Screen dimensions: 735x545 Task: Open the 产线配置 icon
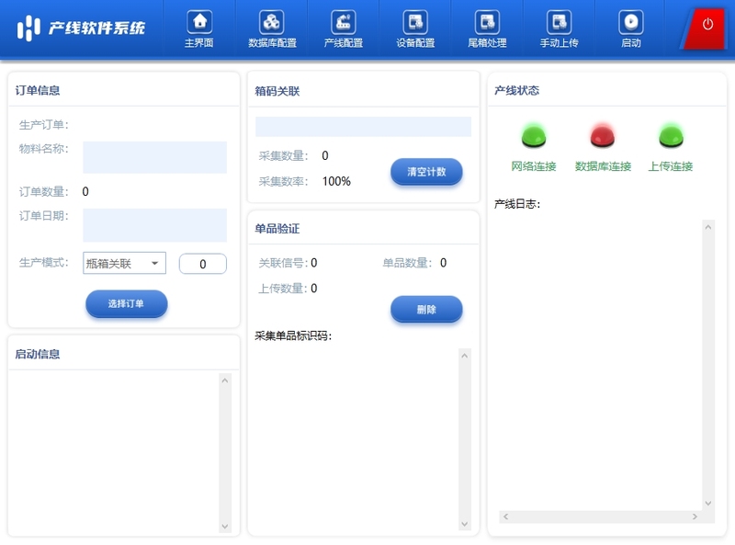point(344,22)
